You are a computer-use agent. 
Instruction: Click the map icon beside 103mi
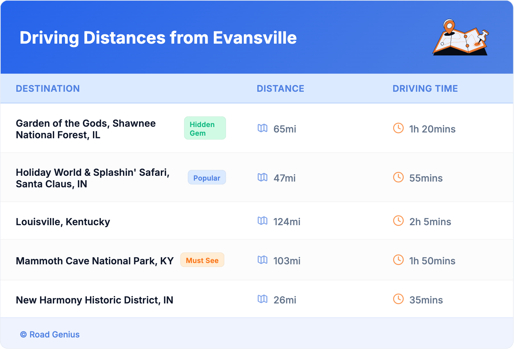(x=262, y=260)
